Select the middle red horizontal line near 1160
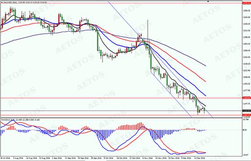 [121, 98]
